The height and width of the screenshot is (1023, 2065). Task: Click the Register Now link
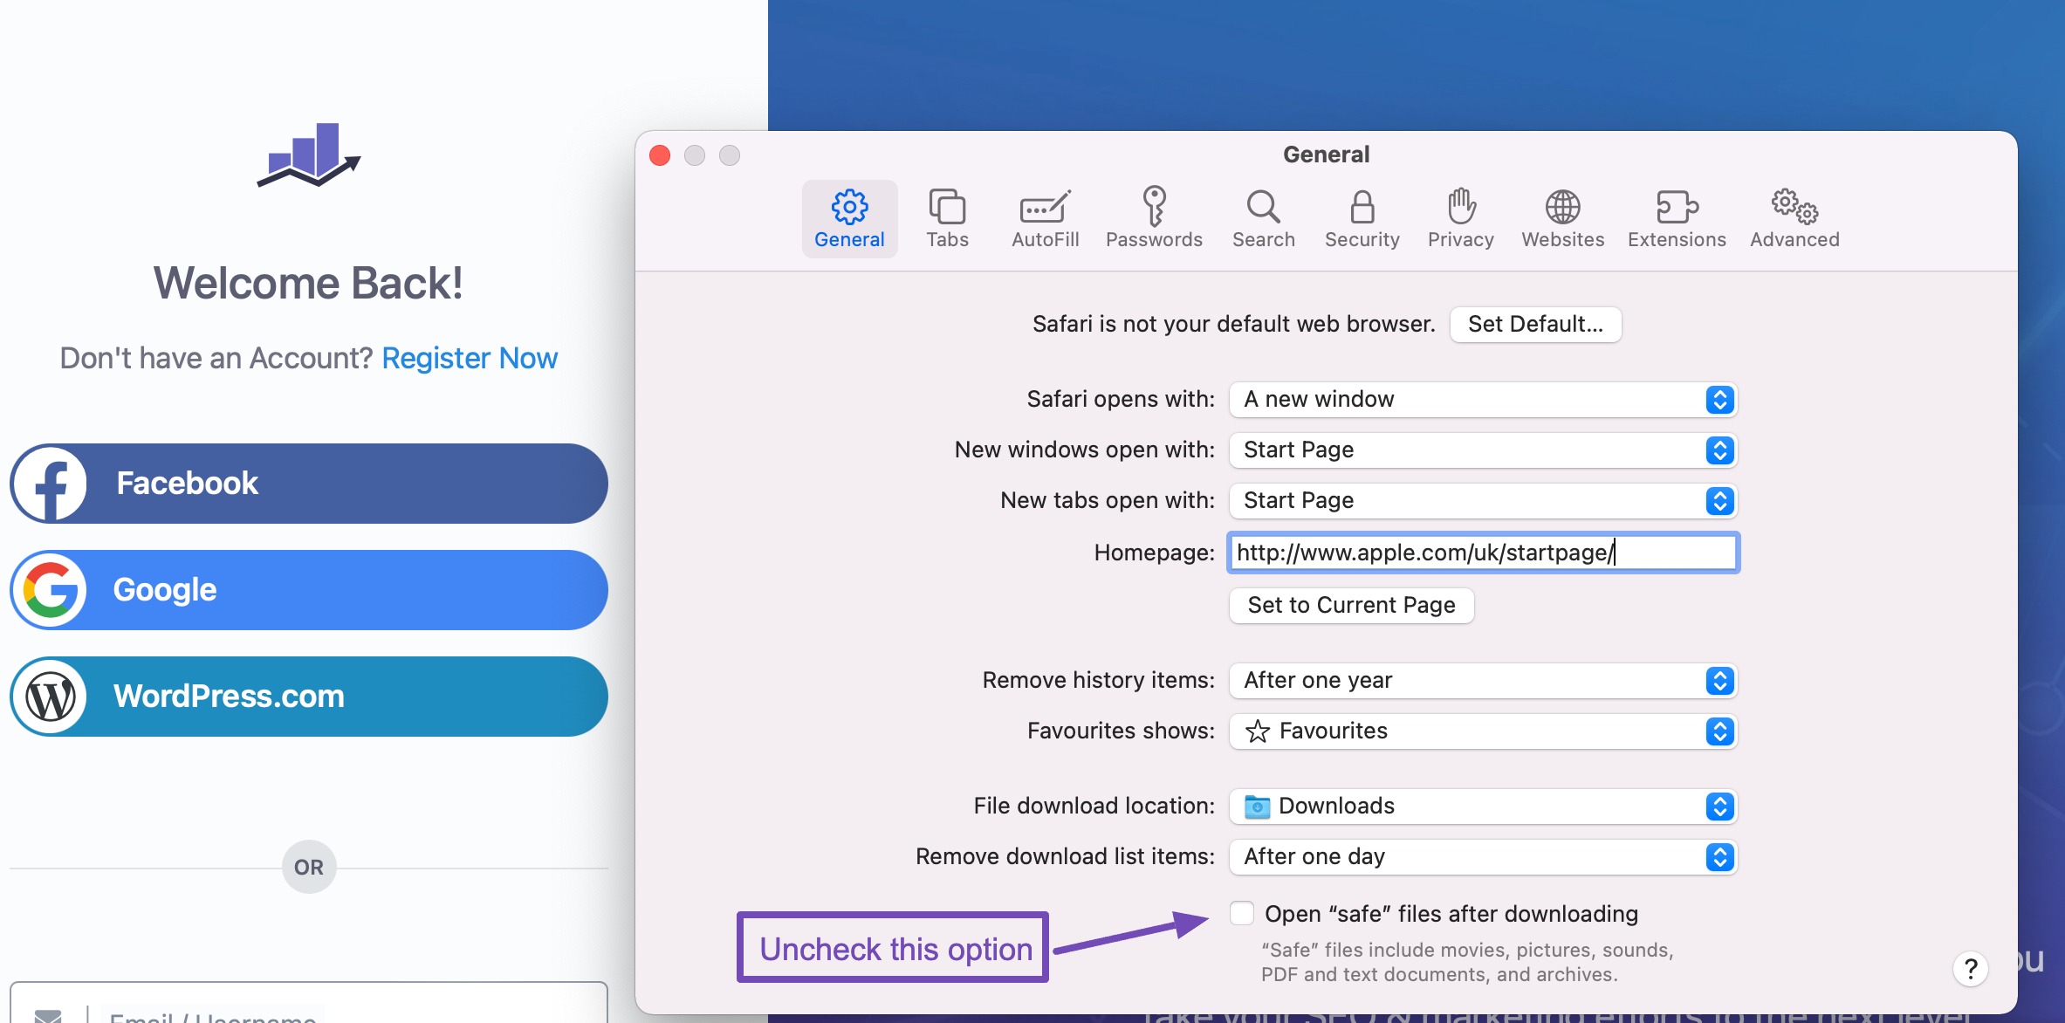pyautogui.click(x=470, y=358)
